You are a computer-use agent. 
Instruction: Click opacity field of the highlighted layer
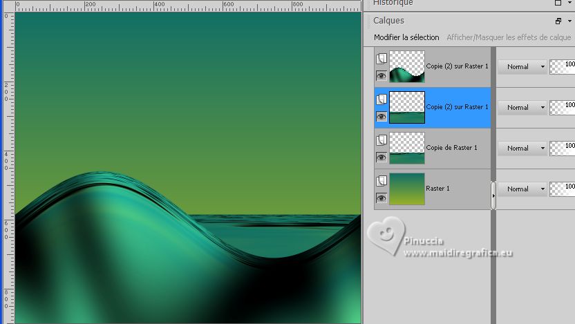562,107
